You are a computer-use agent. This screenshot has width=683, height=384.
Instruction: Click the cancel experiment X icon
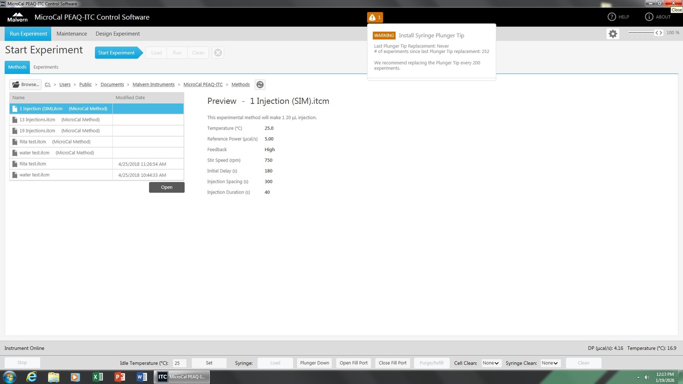(x=218, y=53)
